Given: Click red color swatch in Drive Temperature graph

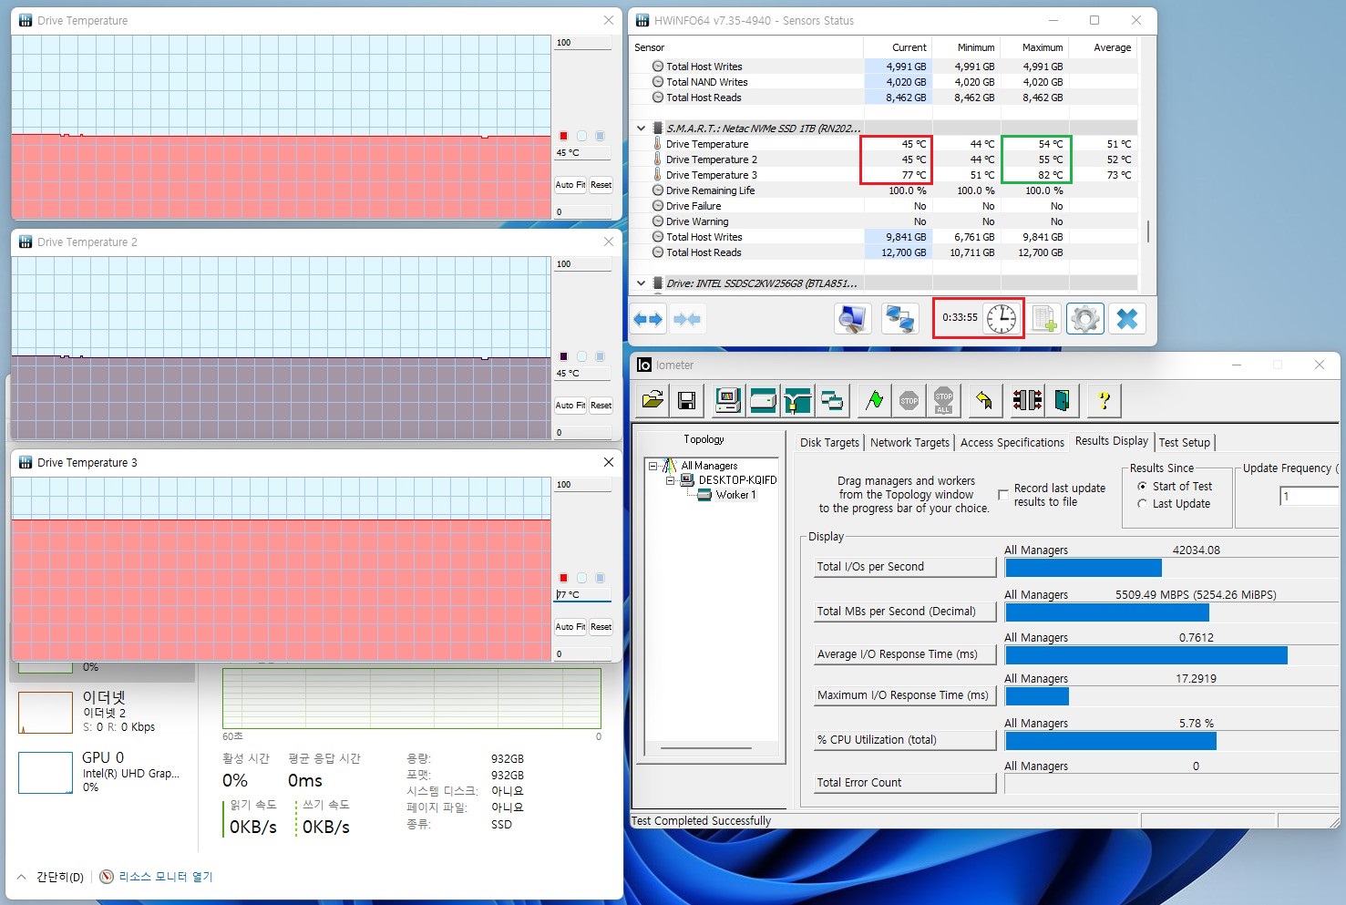Looking at the screenshot, I should click(563, 136).
